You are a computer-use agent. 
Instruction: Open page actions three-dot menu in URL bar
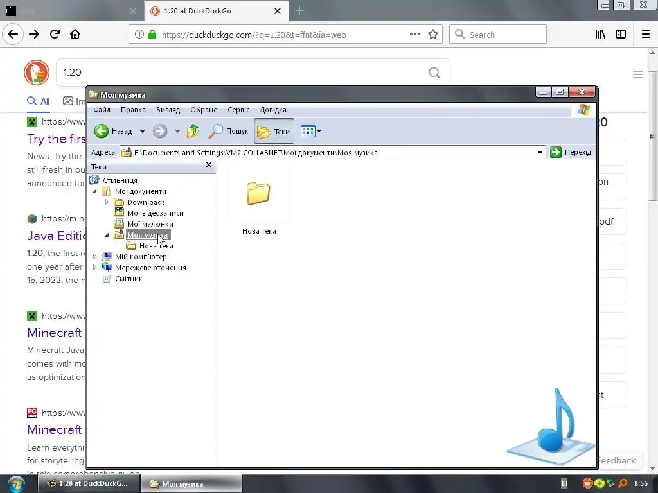tap(414, 35)
